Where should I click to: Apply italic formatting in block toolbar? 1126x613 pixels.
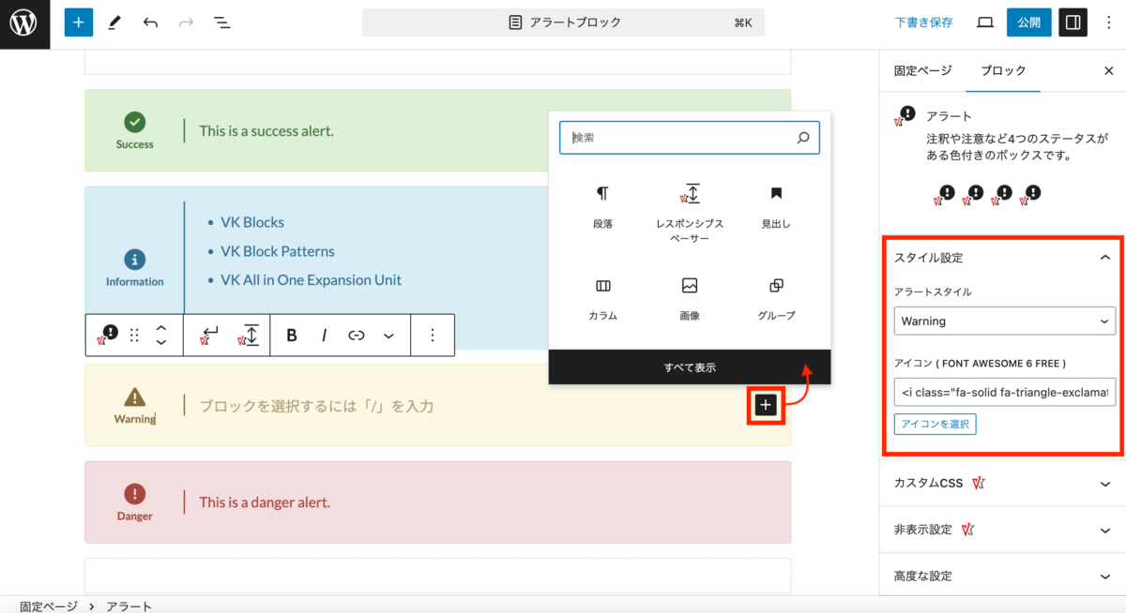click(x=325, y=335)
